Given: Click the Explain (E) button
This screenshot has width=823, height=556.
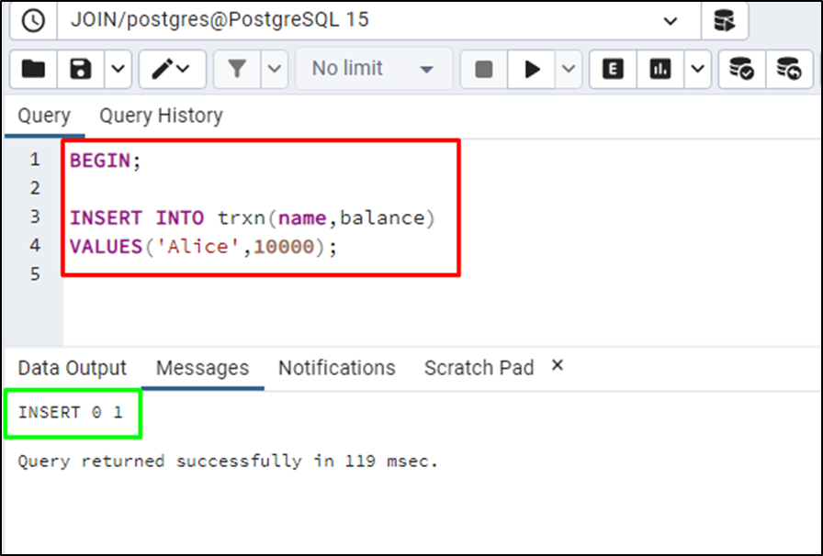Looking at the screenshot, I should 613,69.
